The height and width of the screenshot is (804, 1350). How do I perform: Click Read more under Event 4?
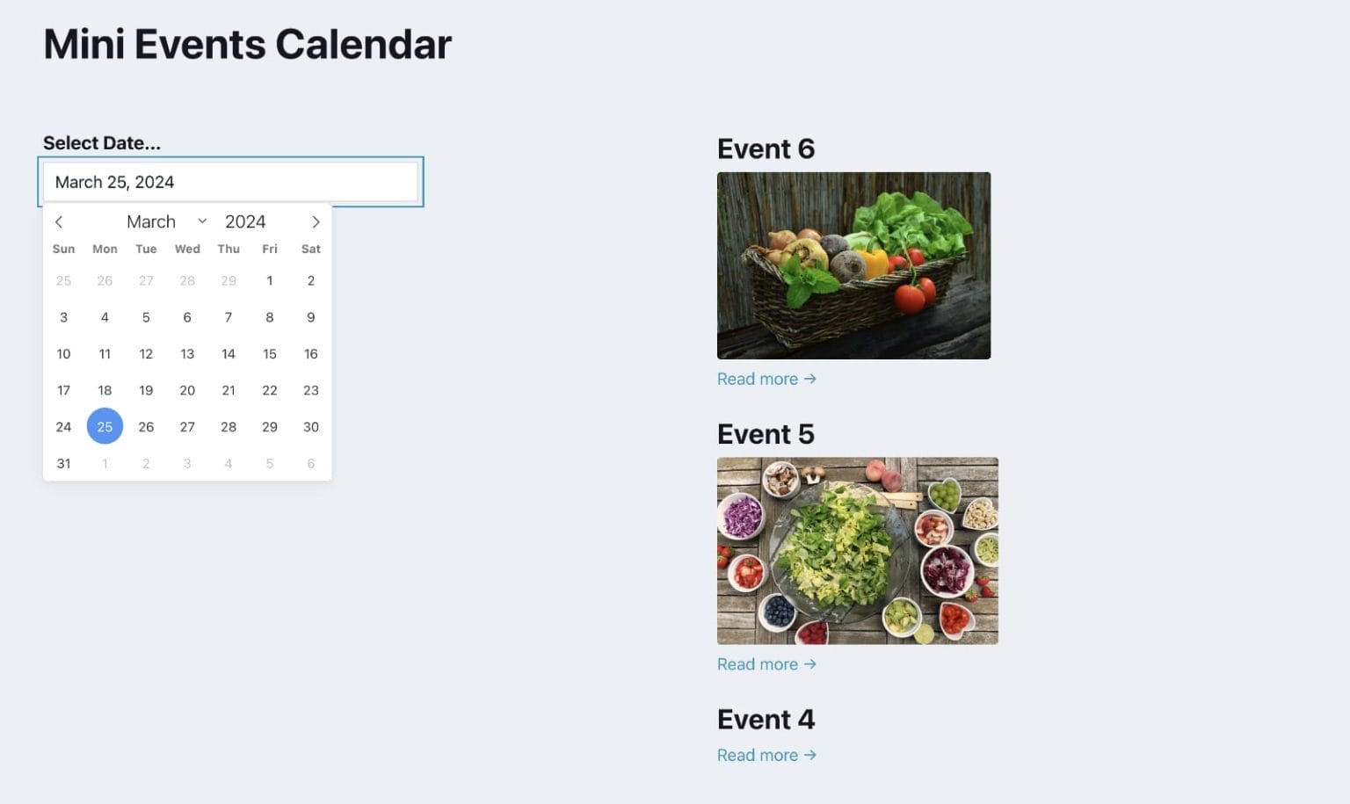[766, 755]
